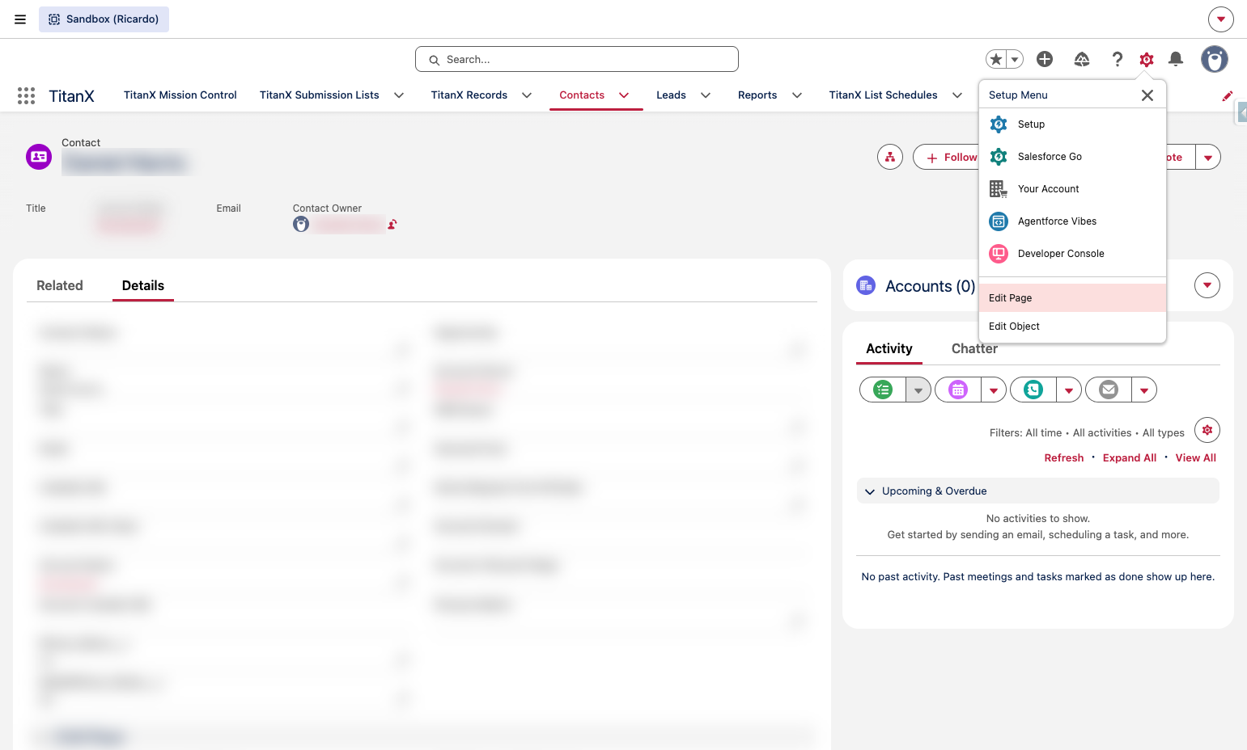The height and width of the screenshot is (750, 1247).
Task: Click the change owner icon
Action: tap(392, 225)
